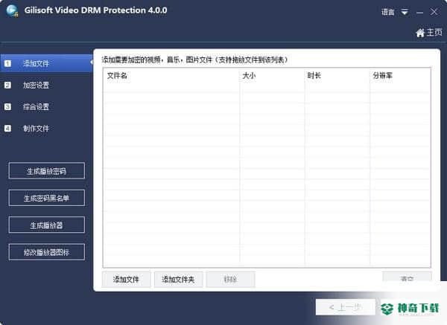Open the 语言 language dropdown arrow
This screenshot has height=325, width=447.
coord(405,12)
